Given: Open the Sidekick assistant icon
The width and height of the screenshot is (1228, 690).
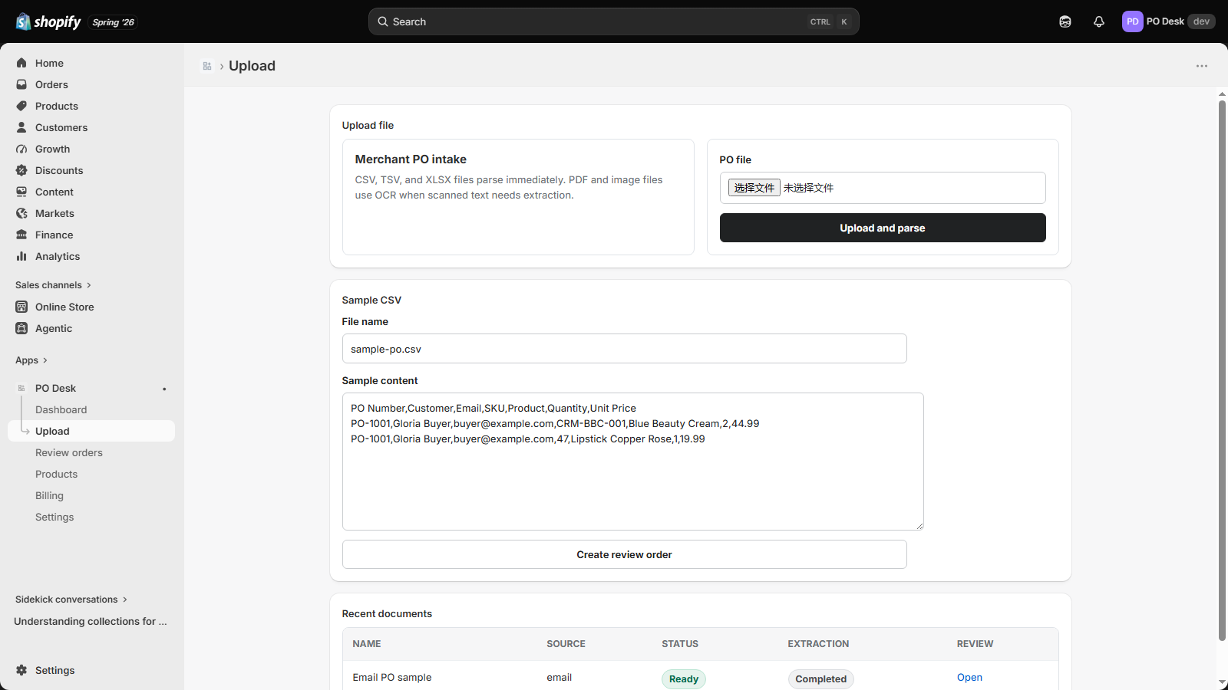Looking at the screenshot, I should click(1065, 21).
